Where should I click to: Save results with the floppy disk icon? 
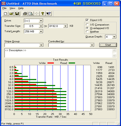[17, 14]
